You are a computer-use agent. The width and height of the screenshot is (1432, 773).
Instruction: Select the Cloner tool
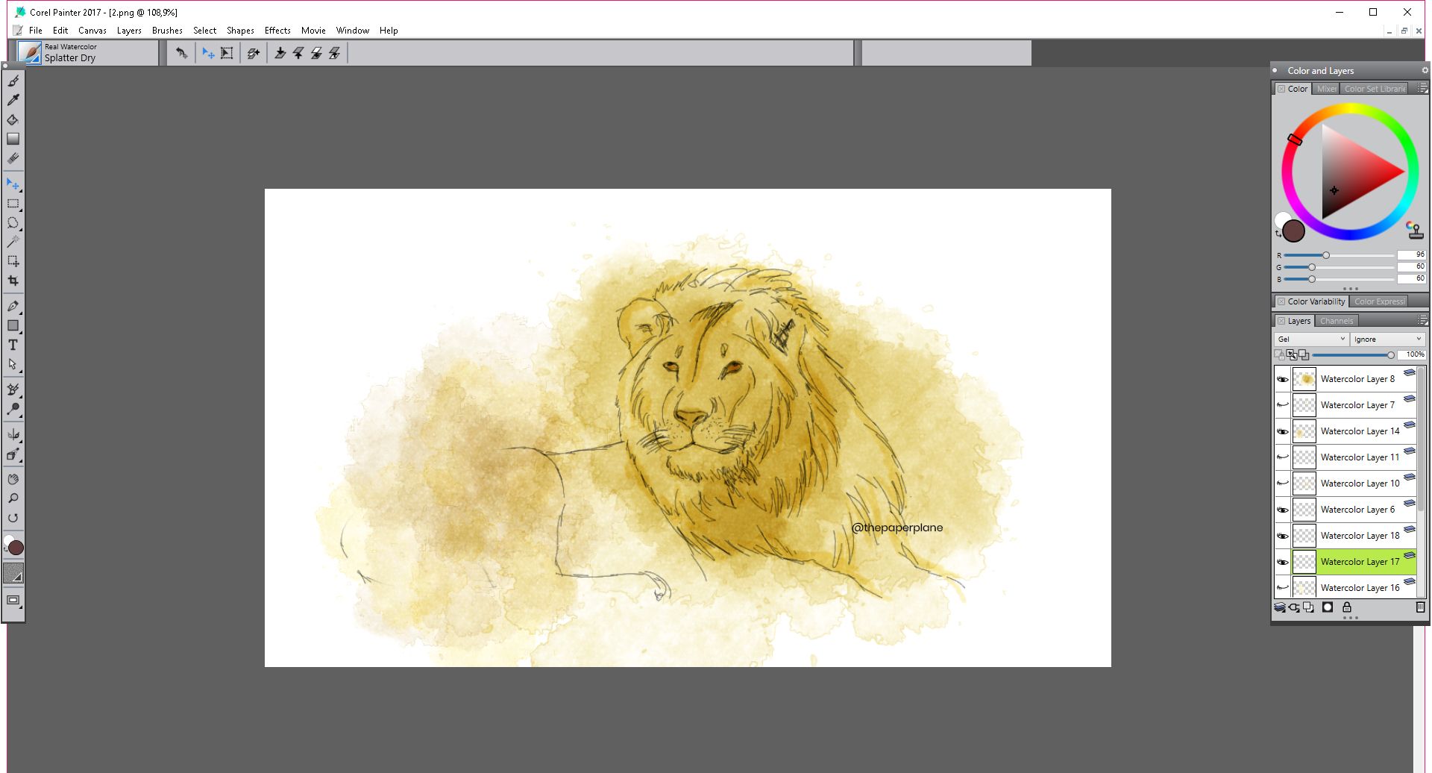(13, 389)
